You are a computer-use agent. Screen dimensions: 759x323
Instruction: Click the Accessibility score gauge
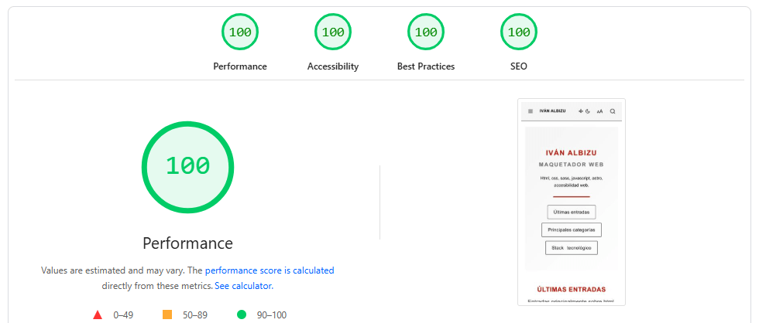pos(333,32)
